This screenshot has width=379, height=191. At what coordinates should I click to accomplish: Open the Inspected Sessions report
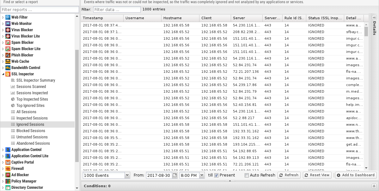point(32,118)
